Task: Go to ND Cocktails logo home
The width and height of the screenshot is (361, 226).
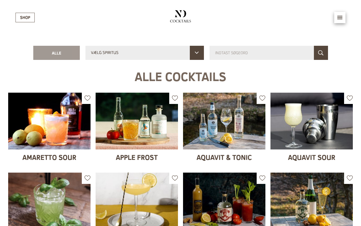Action: (x=180, y=16)
